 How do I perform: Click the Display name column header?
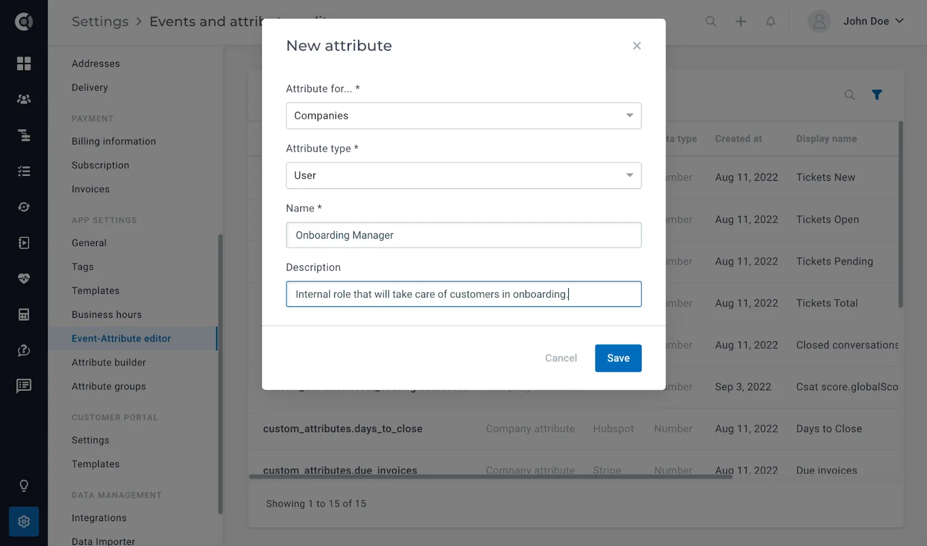[x=826, y=139]
